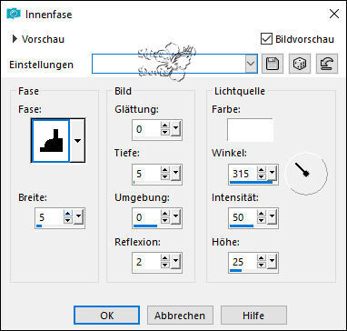
Task: Click the angle dial in Lichtquelle
Action: [306, 174]
